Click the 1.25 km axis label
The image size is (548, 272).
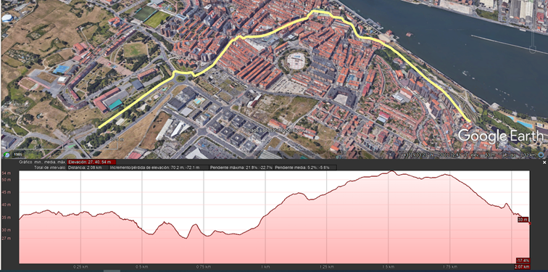pyautogui.click(x=326, y=267)
